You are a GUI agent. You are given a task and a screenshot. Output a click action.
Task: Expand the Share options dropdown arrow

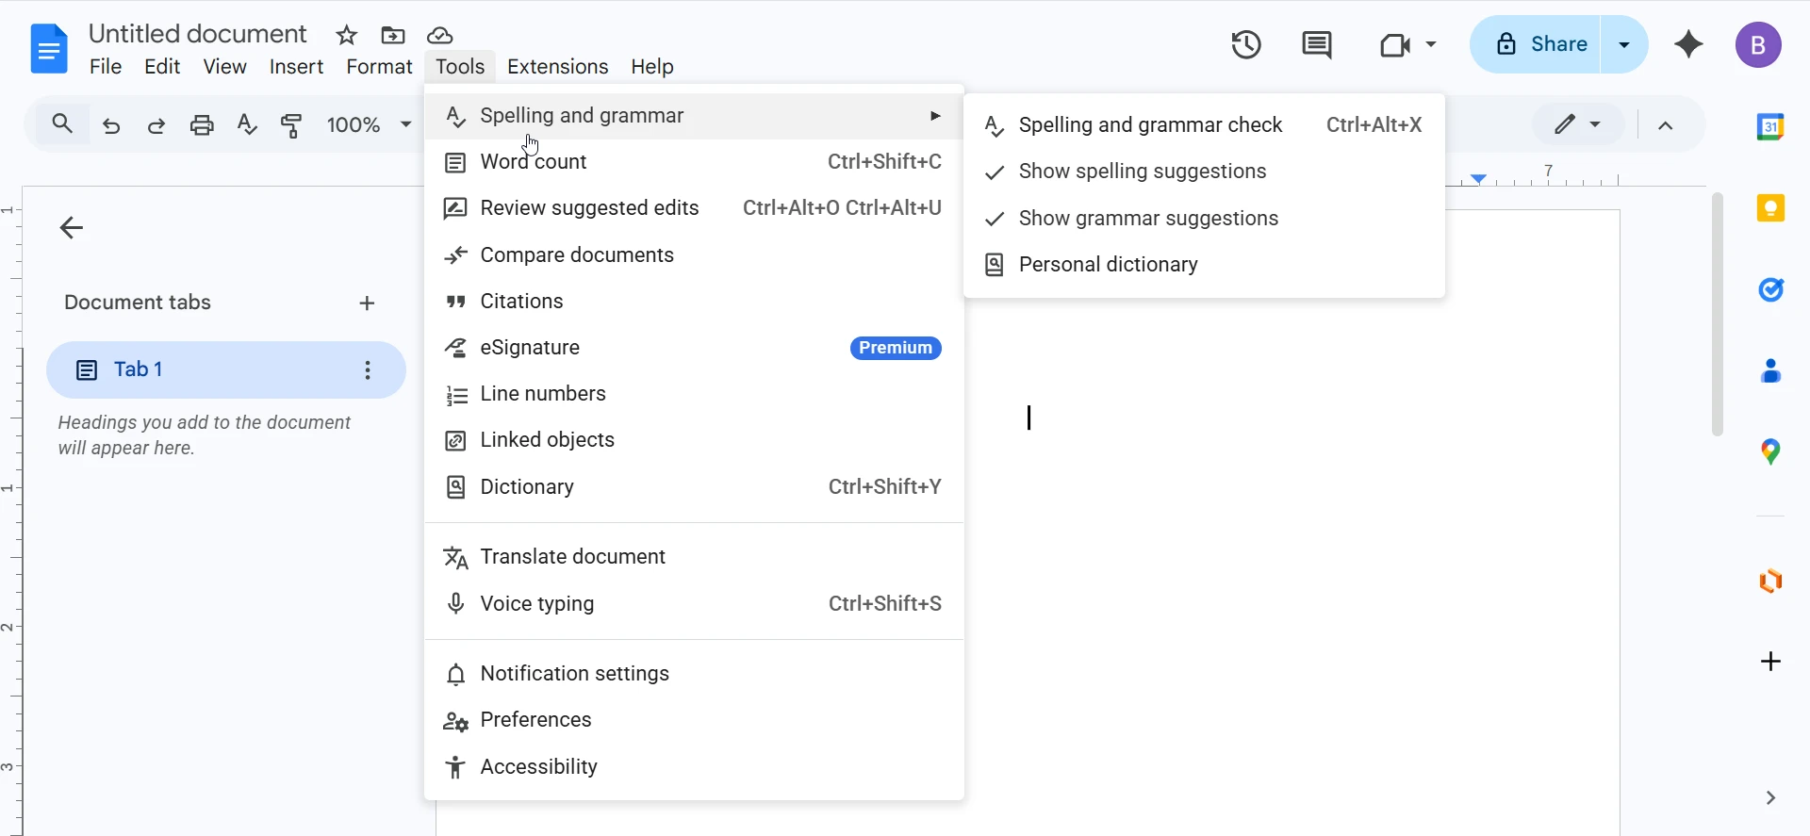[1624, 44]
